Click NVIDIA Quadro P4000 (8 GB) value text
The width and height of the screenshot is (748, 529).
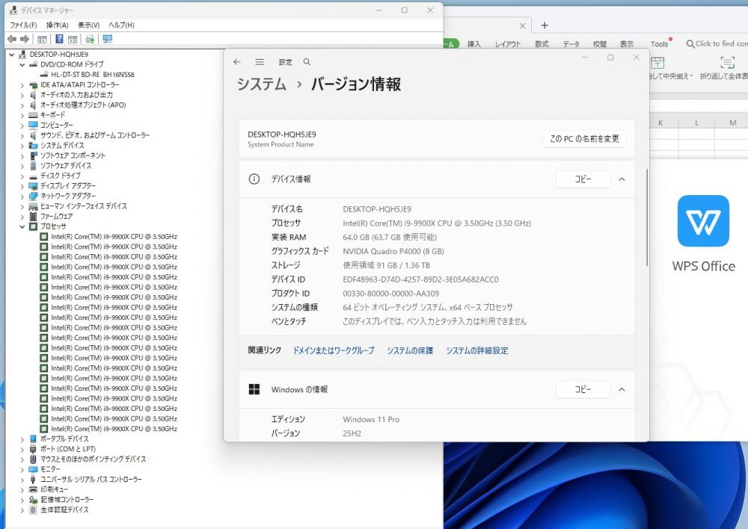[393, 251]
